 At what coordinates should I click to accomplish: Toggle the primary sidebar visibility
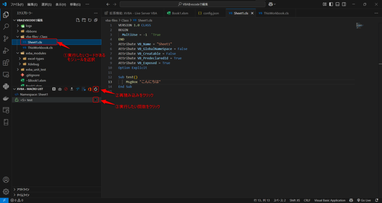[x=331, y=4]
